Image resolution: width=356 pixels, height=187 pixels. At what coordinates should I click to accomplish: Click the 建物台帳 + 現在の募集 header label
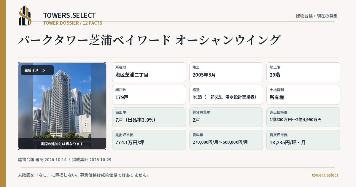(x=317, y=16)
